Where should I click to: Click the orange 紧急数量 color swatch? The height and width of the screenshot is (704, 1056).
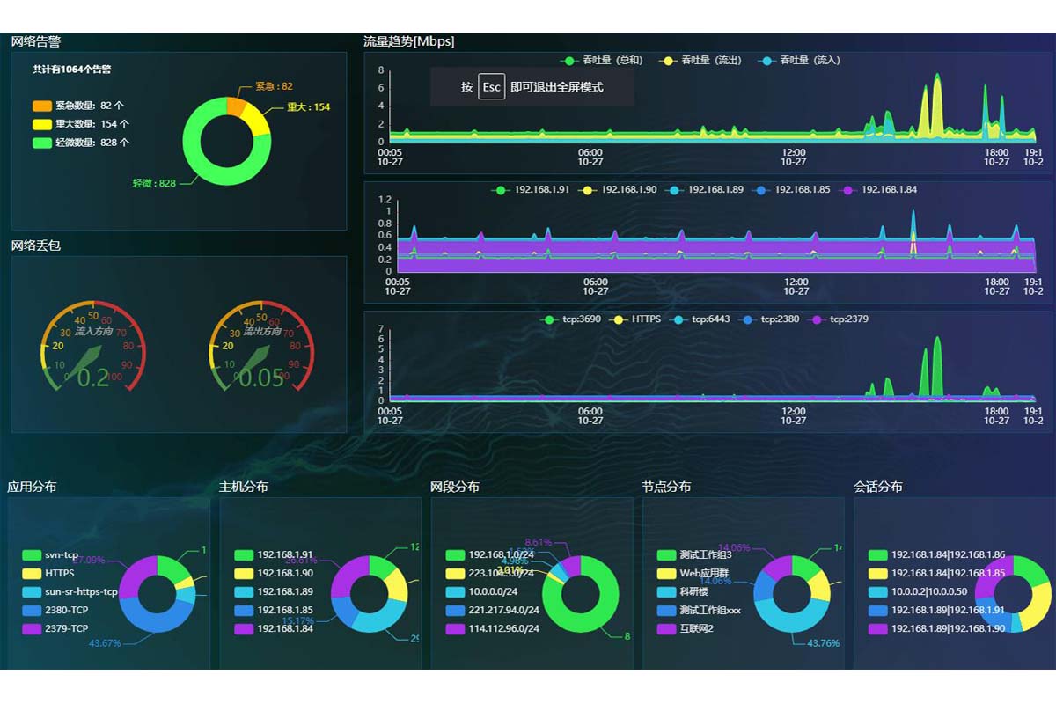click(x=42, y=106)
